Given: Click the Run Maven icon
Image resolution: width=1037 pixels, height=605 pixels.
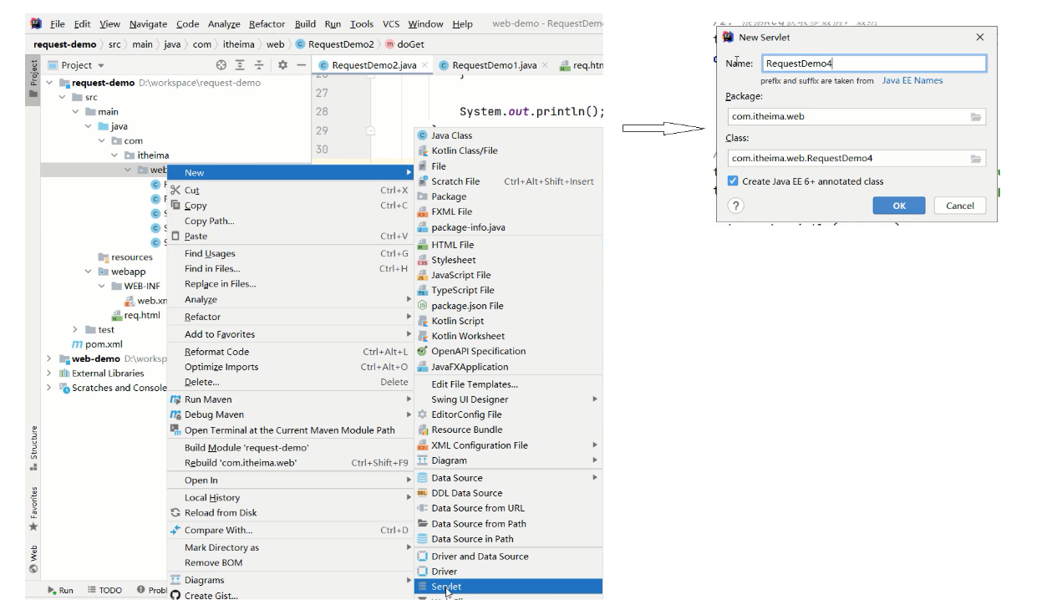Looking at the screenshot, I should click(x=175, y=399).
